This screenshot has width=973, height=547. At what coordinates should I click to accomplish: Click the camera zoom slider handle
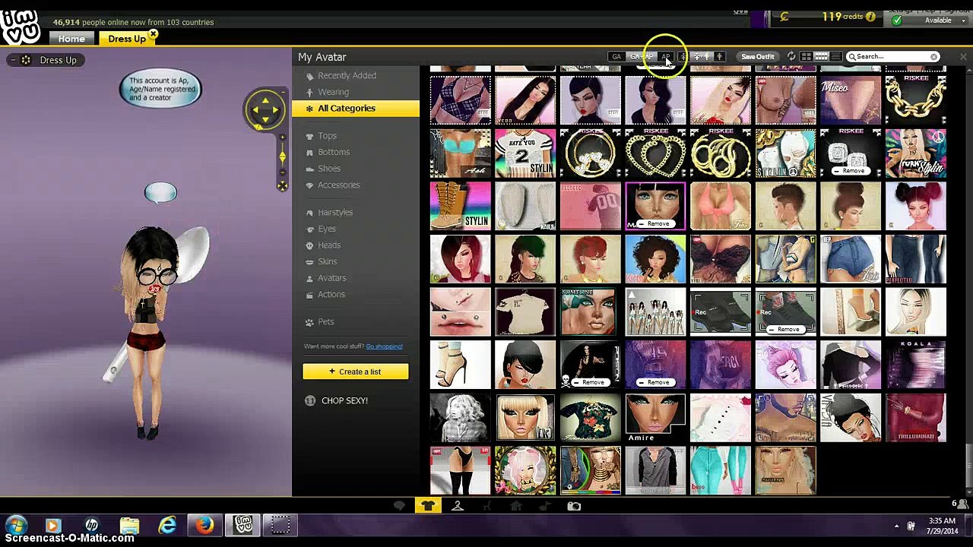tap(282, 157)
